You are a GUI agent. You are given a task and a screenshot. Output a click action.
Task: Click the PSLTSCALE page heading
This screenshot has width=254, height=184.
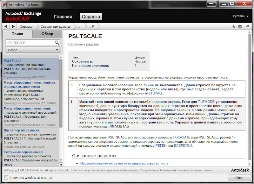point(85,36)
